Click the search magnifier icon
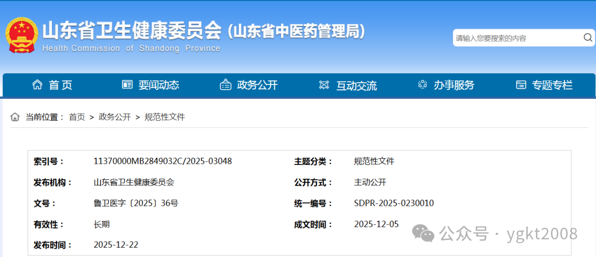This screenshot has width=596, height=257. (x=588, y=38)
